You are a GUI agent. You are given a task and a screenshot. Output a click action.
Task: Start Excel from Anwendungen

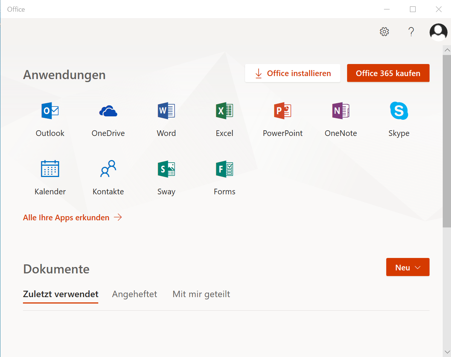pos(224,111)
